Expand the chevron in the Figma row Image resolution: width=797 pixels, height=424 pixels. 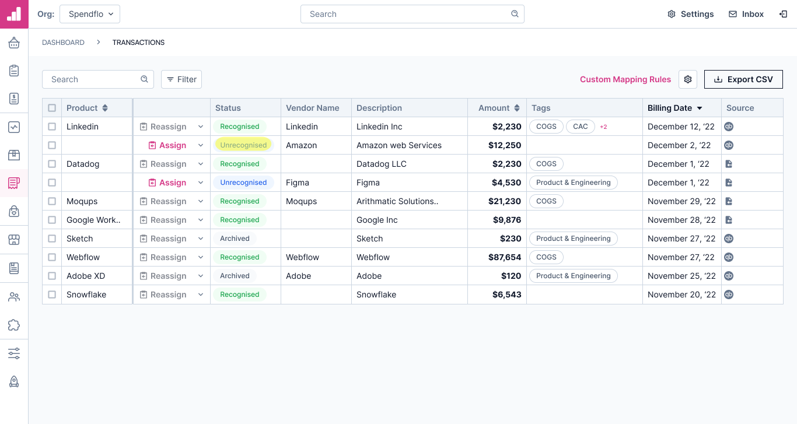(x=201, y=183)
